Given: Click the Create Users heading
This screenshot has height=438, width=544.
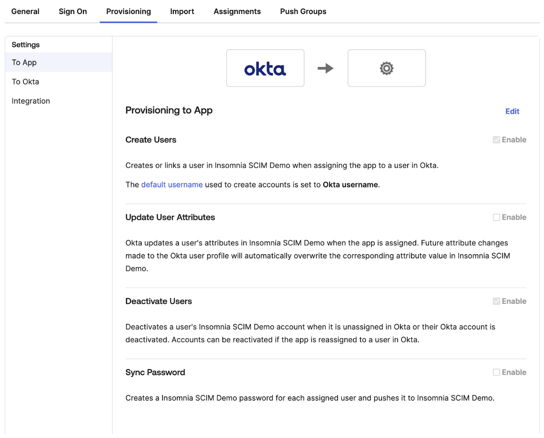Looking at the screenshot, I should pyautogui.click(x=151, y=140).
